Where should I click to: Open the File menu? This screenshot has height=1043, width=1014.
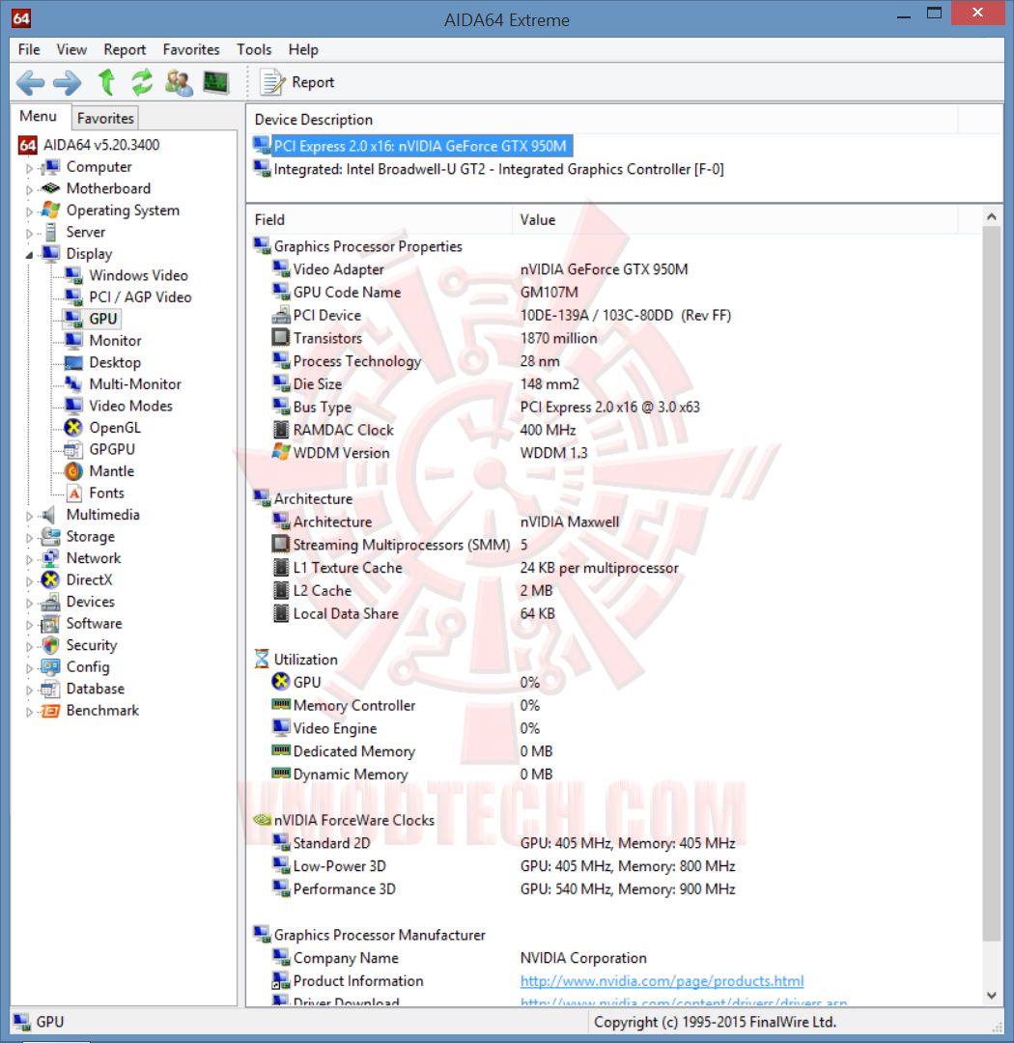29,50
